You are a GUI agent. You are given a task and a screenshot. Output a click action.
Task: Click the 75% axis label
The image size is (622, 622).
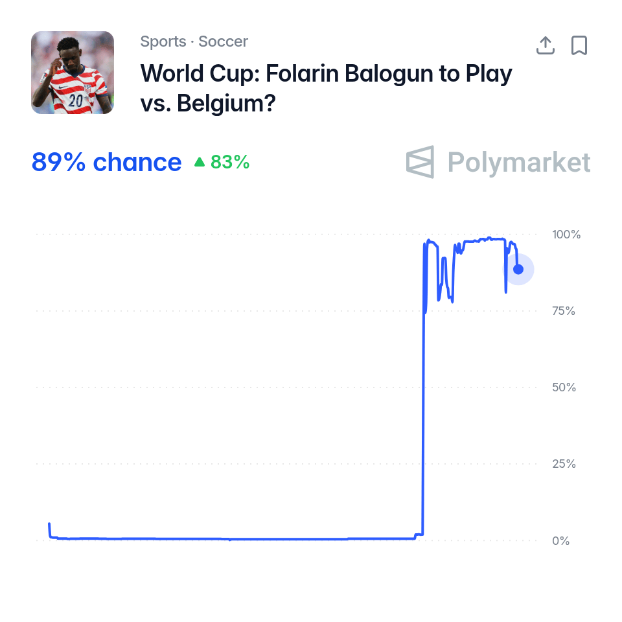click(563, 310)
